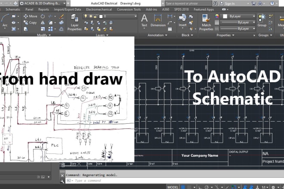Expand the Properties panel

click(x=225, y=35)
